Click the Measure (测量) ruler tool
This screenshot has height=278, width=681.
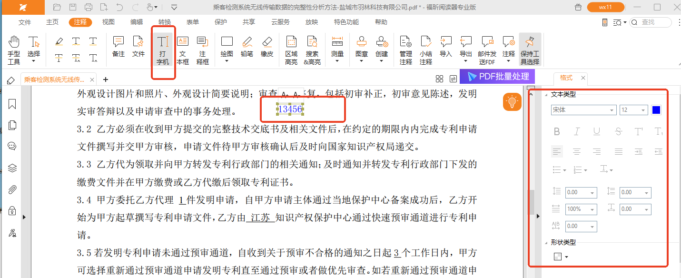337,47
